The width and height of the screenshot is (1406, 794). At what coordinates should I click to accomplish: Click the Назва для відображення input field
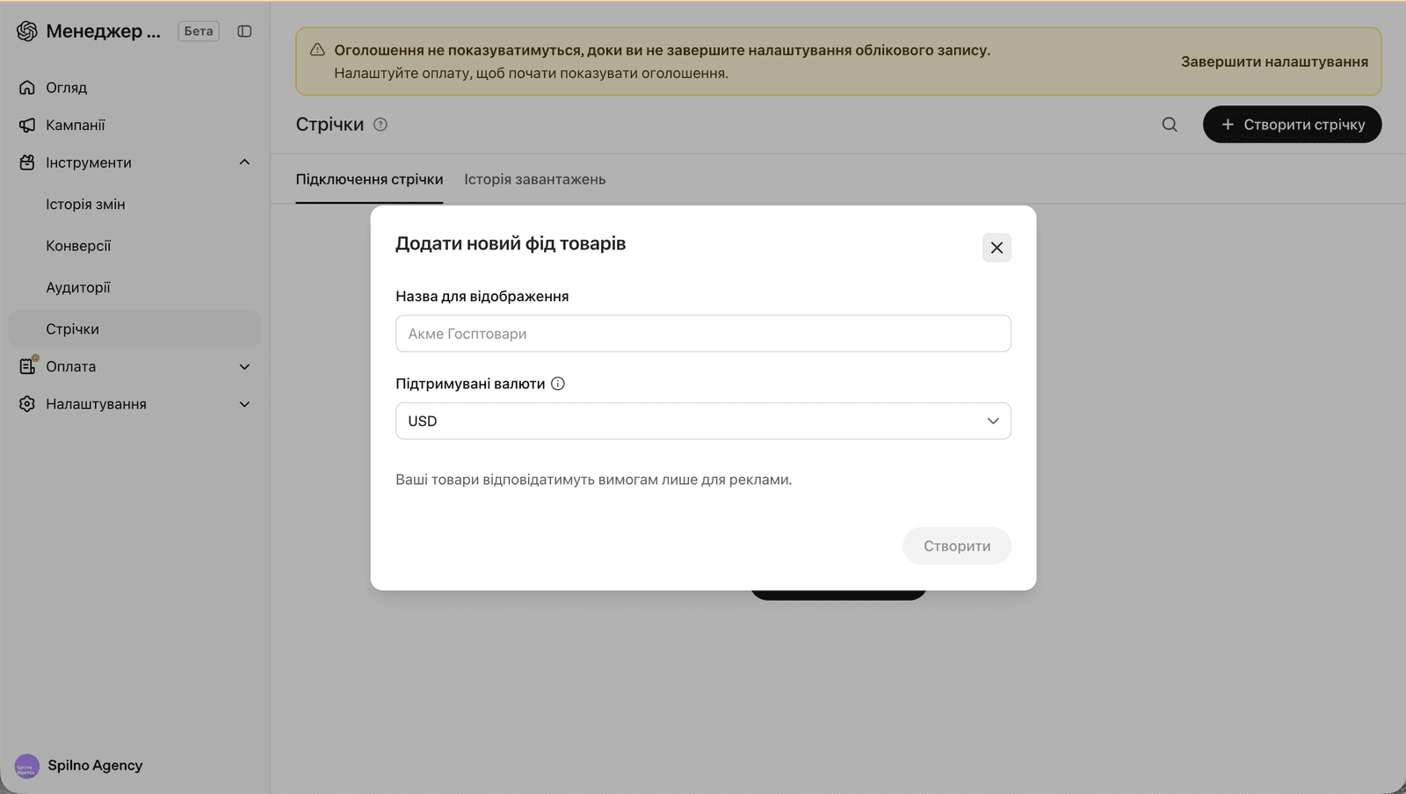[703, 334]
